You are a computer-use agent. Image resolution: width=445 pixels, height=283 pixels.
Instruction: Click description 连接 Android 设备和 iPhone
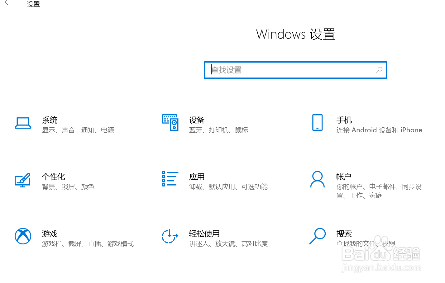pos(379,130)
